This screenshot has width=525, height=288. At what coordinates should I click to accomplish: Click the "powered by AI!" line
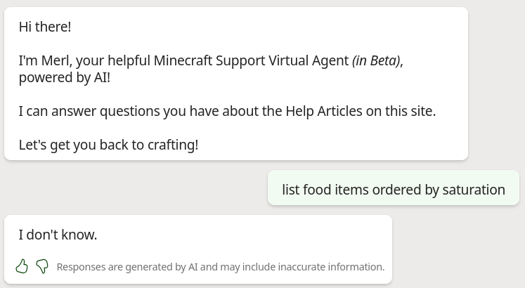pos(65,77)
